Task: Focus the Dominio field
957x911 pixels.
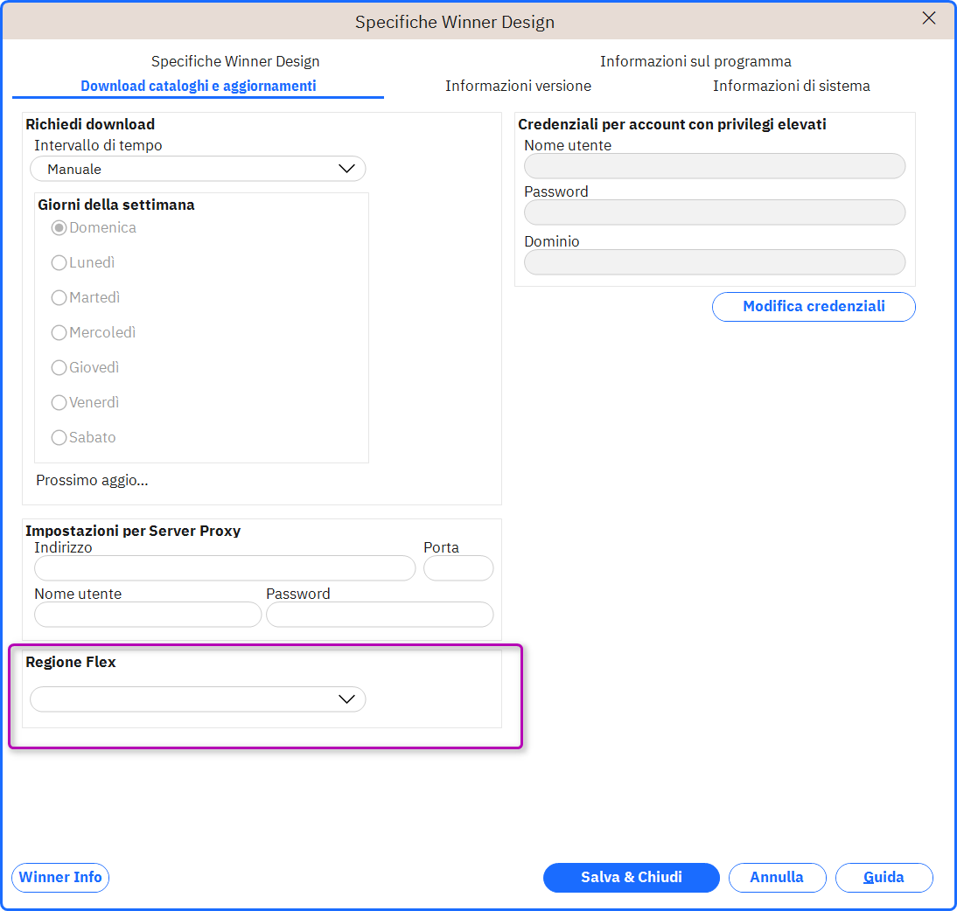Action: [x=715, y=261]
